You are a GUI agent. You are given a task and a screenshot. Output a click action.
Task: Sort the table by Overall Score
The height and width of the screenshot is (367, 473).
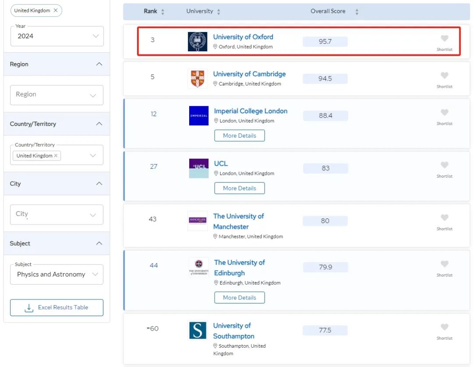[357, 11]
